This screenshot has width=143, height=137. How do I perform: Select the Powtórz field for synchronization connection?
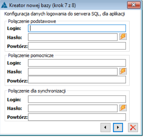tap(77, 117)
